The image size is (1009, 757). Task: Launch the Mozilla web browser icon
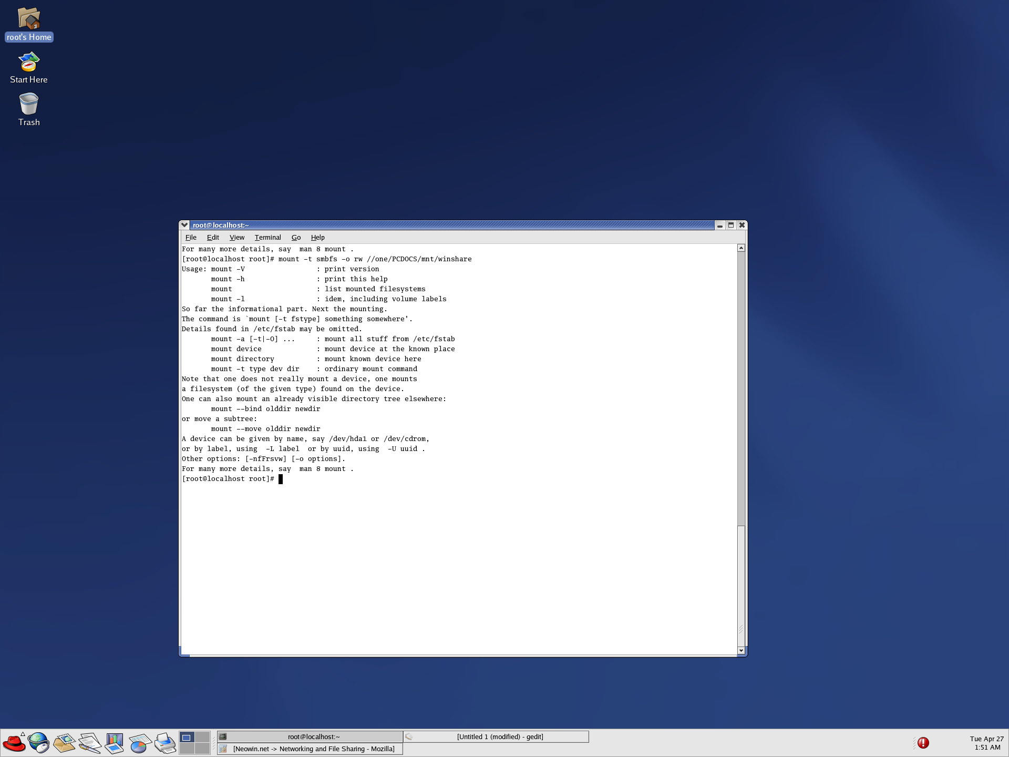38,743
